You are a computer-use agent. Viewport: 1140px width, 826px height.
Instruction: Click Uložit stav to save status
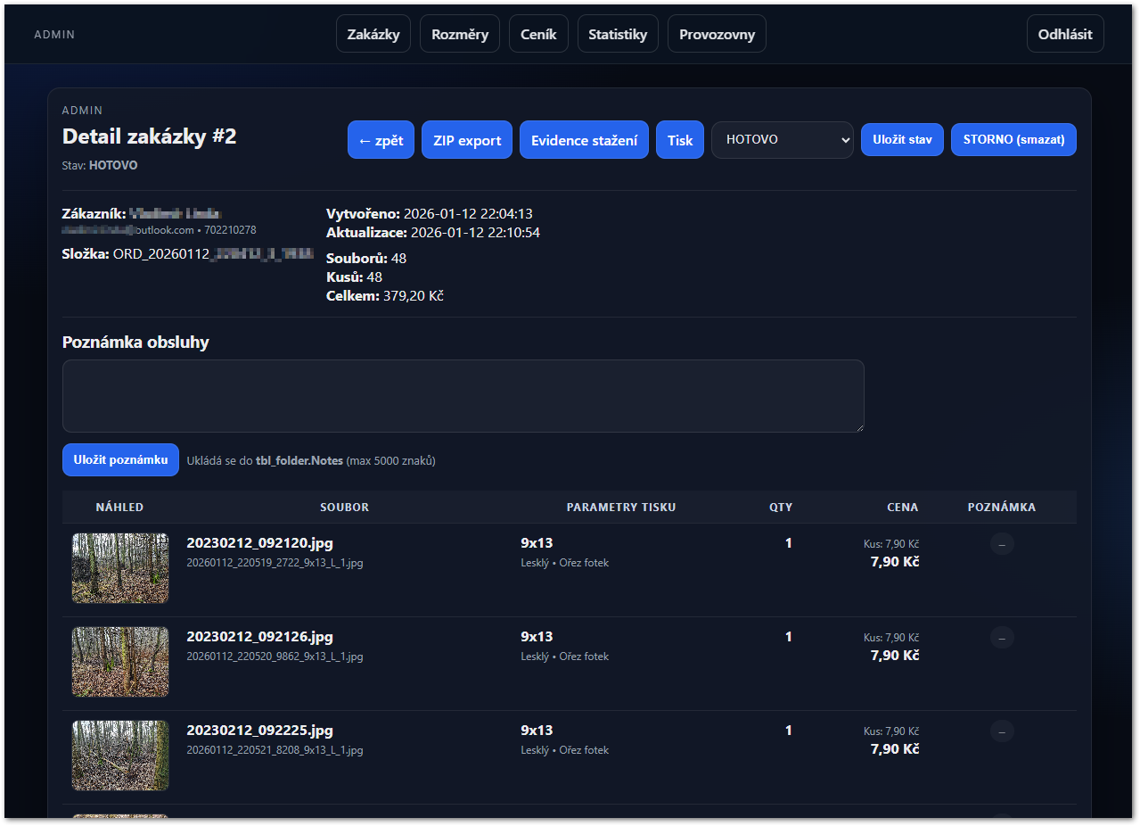[x=902, y=140]
